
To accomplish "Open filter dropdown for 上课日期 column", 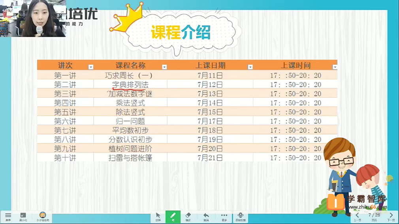I will point(250,67).
